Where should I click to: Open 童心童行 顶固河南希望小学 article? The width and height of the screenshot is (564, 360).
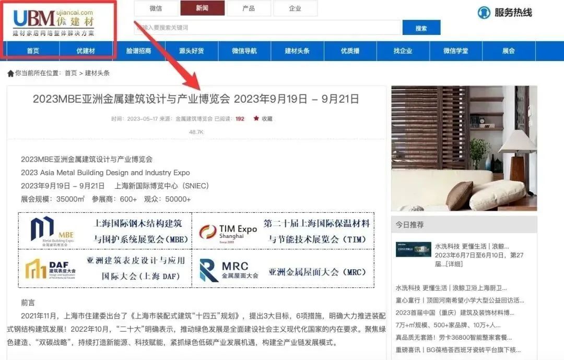(460, 301)
